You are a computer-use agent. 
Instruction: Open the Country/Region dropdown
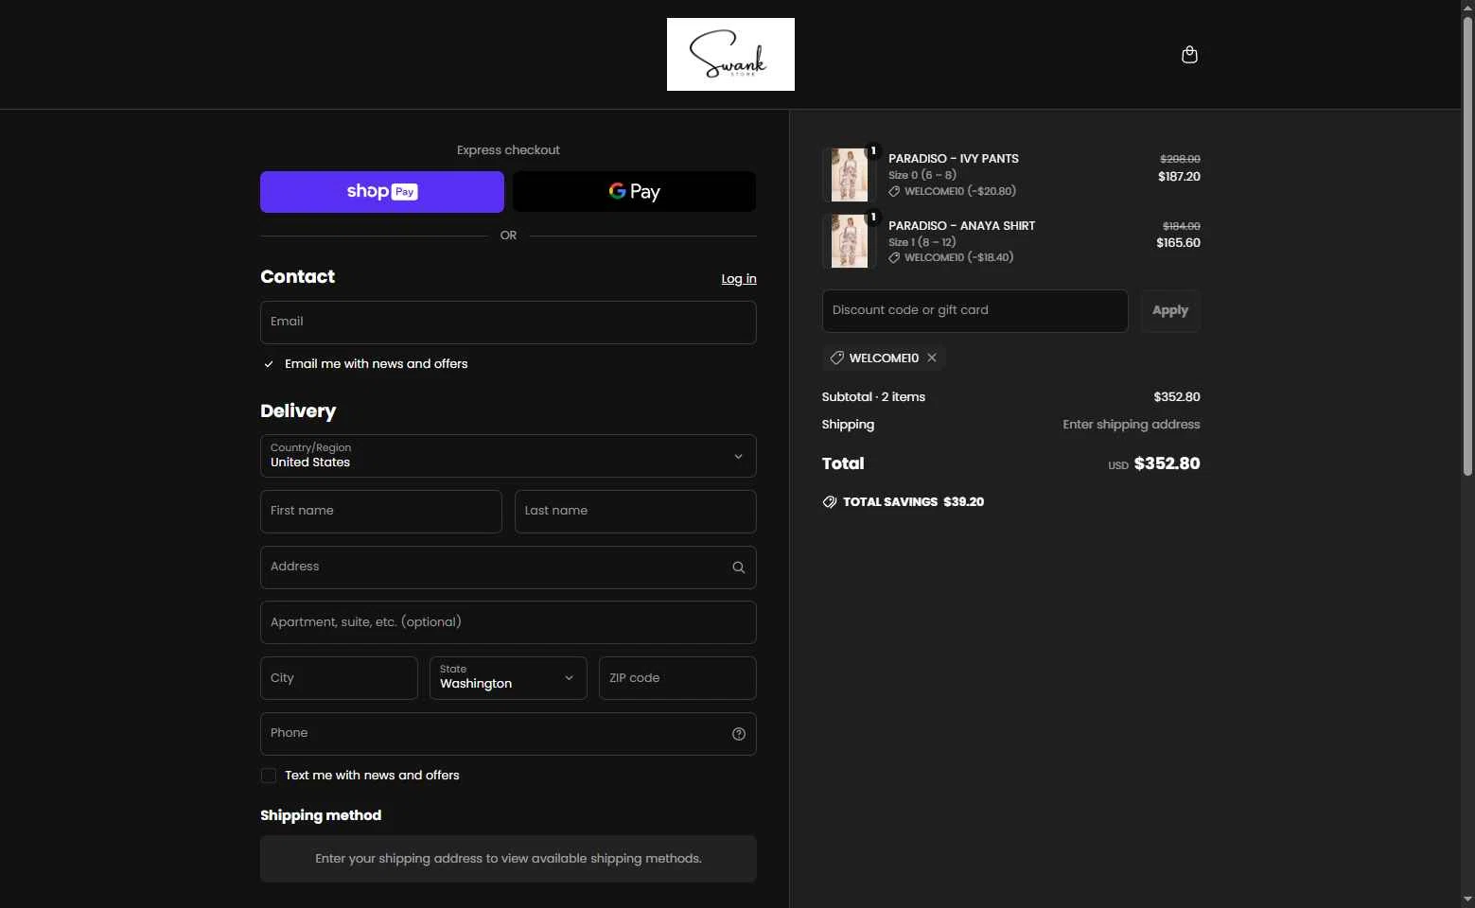tap(508, 456)
